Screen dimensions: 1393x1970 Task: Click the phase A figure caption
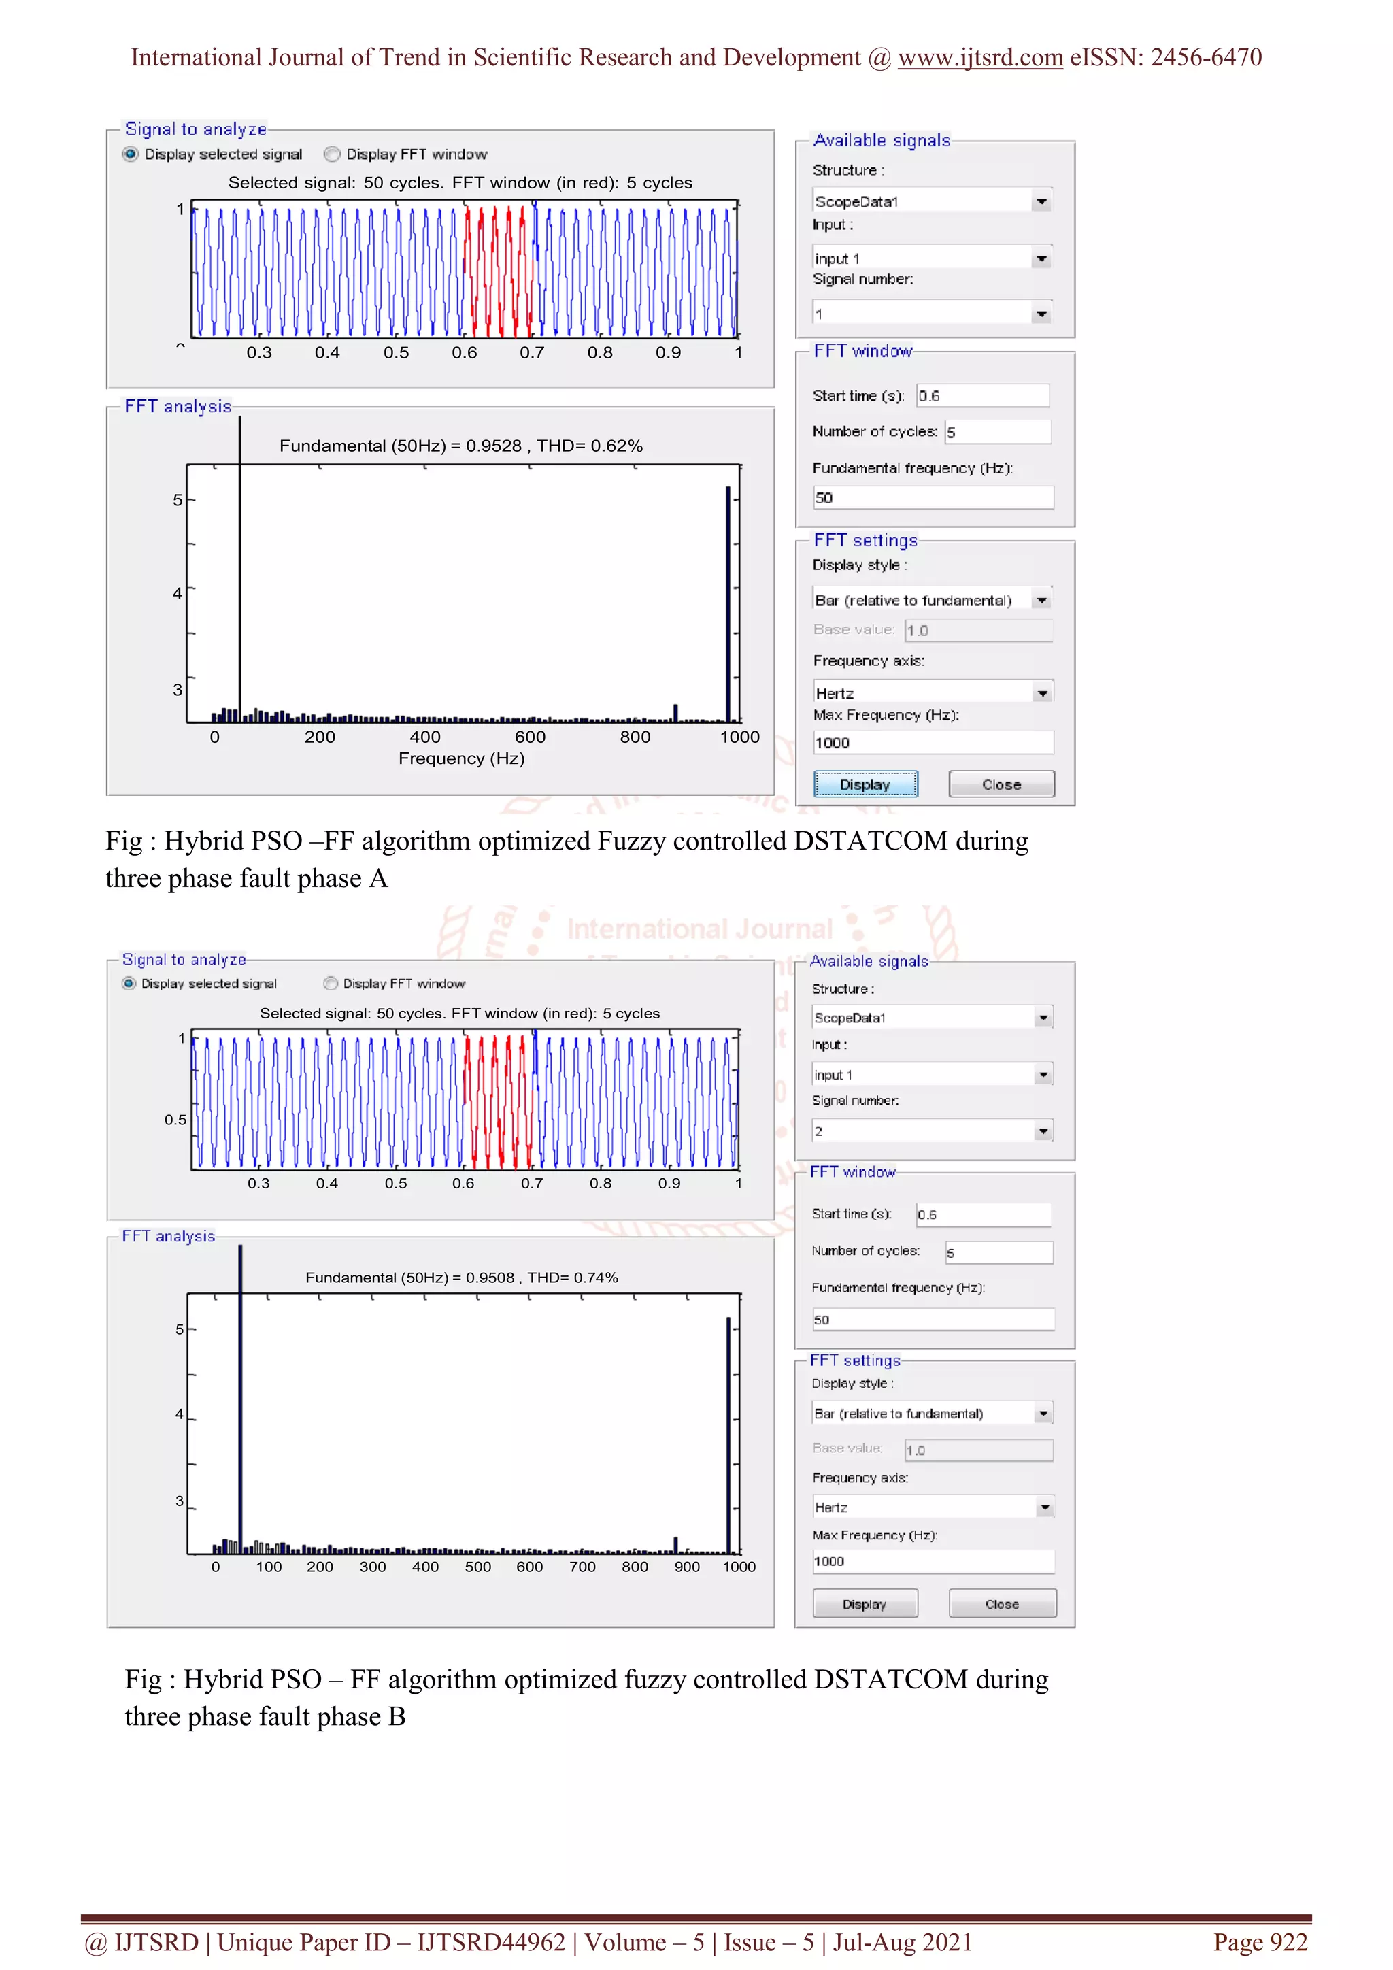pos(567,860)
